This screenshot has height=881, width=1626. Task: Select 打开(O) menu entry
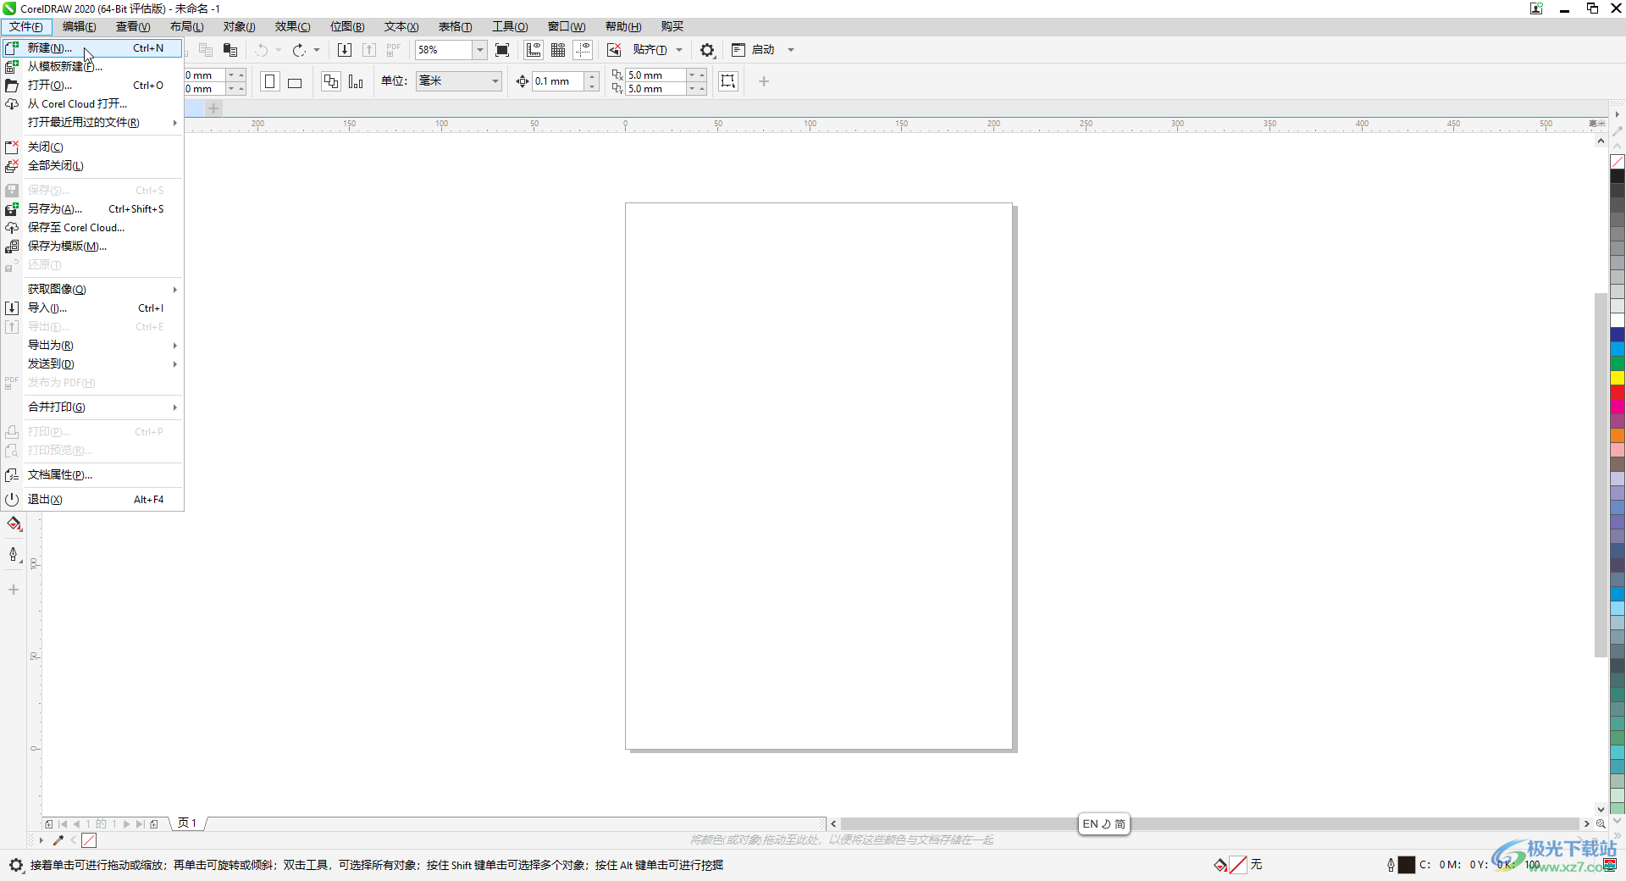(x=92, y=85)
